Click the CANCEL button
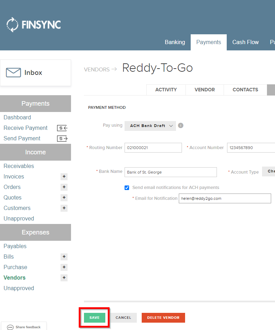The width and height of the screenshot is (275, 330). [x=123, y=318]
